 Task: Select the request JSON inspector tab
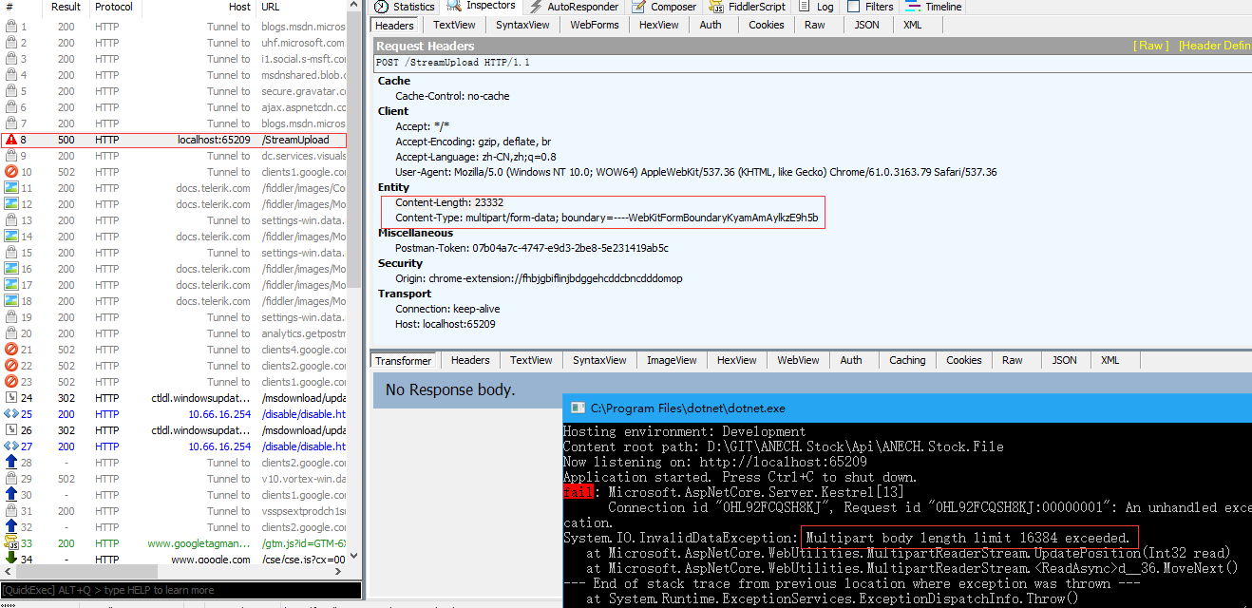[x=867, y=26]
